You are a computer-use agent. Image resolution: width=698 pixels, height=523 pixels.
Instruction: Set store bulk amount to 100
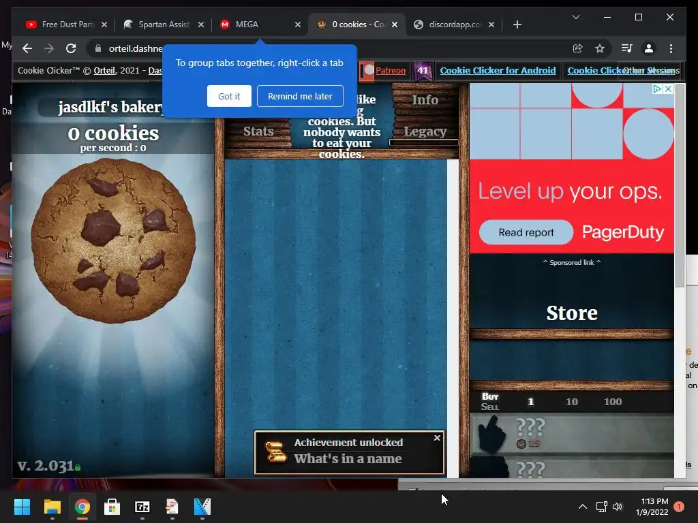[613, 402]
